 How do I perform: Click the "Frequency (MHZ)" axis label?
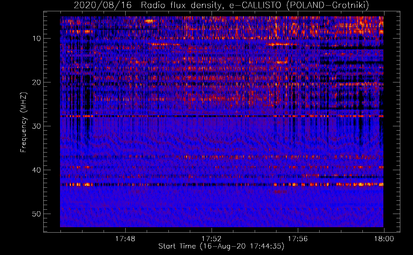23,122
